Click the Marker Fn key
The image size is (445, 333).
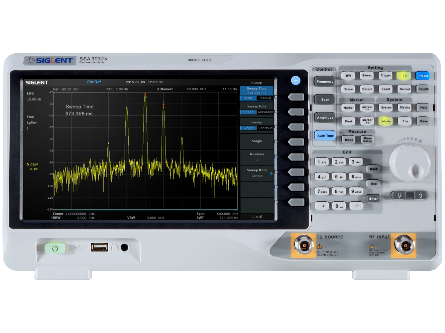tap(367, 121)
